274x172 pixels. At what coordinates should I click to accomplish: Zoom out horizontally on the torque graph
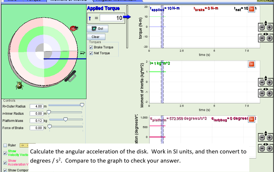click(x=262, y=38)
